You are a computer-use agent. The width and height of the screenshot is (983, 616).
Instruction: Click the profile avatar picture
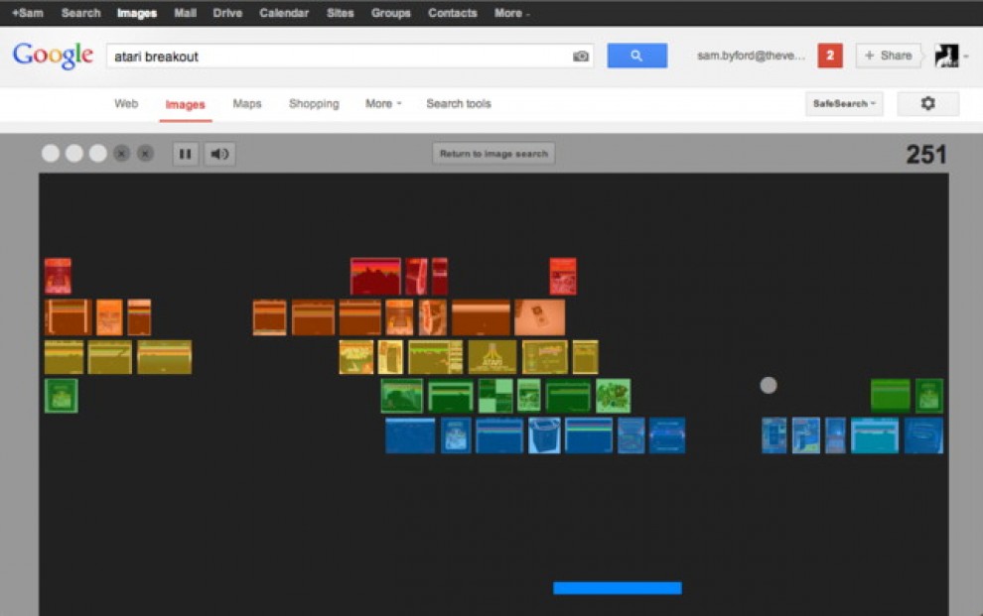tap(946, 56)
